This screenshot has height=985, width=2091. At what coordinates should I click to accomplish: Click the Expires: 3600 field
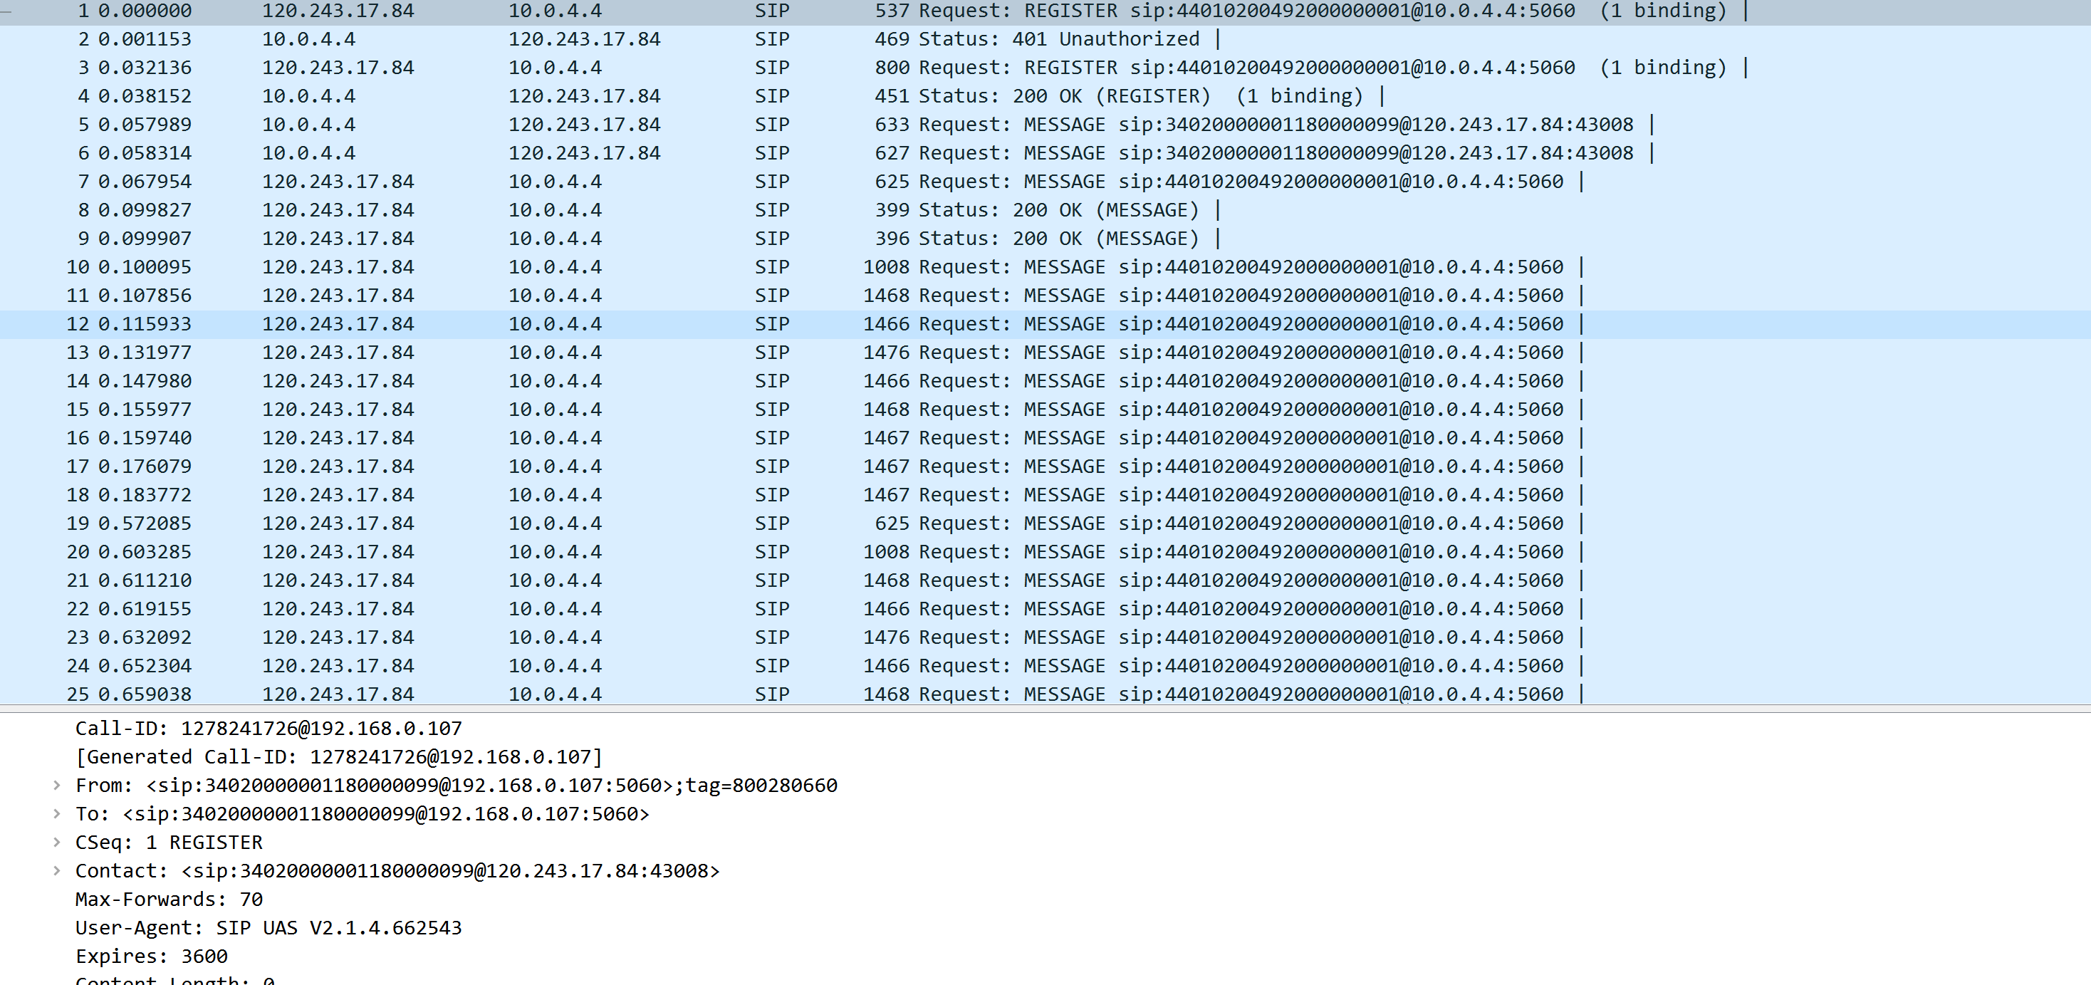pos(151,956)
